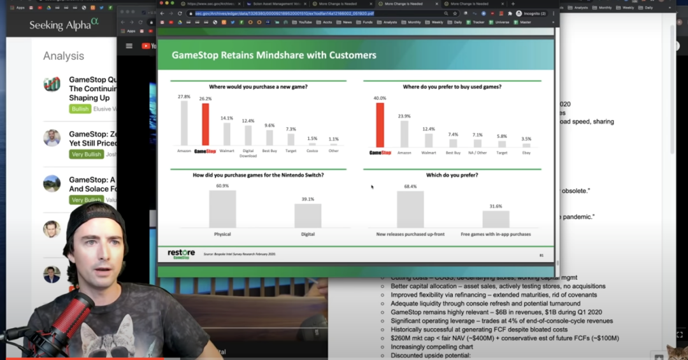Screen dimensions: 688x360
Task: Click the Very Bullish tag under 'Yet Still Priced'
Action: coord(87,154)
